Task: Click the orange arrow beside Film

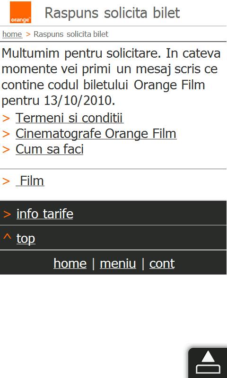Action: click(x=6, y=181)
